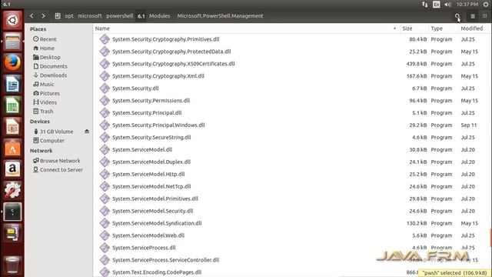Open the system gear menu in top panel

pos(486,5)
